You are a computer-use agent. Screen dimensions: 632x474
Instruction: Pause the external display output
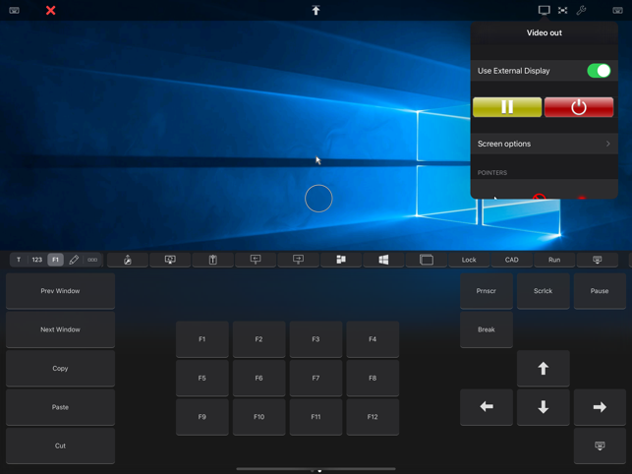coord(507,107)
